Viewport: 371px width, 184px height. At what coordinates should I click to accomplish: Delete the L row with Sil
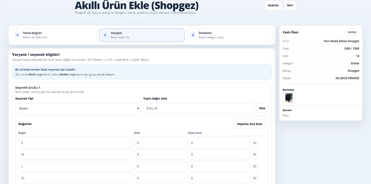click(255, 166)
